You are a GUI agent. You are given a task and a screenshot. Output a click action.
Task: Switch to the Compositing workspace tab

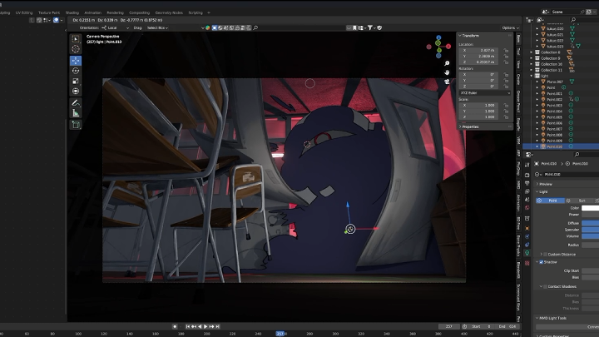point(139,12)
